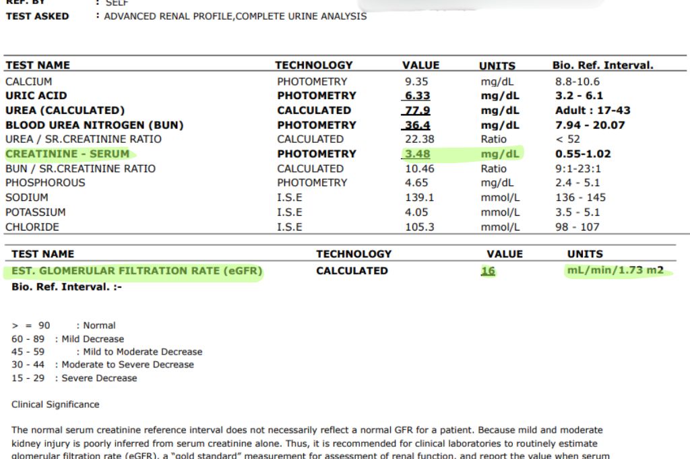Screen dimensions: 690x459
Task: Click the URIC ACID test name
Action: 36,96
